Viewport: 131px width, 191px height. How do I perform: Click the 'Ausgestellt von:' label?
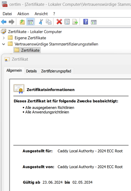[38, 167]
